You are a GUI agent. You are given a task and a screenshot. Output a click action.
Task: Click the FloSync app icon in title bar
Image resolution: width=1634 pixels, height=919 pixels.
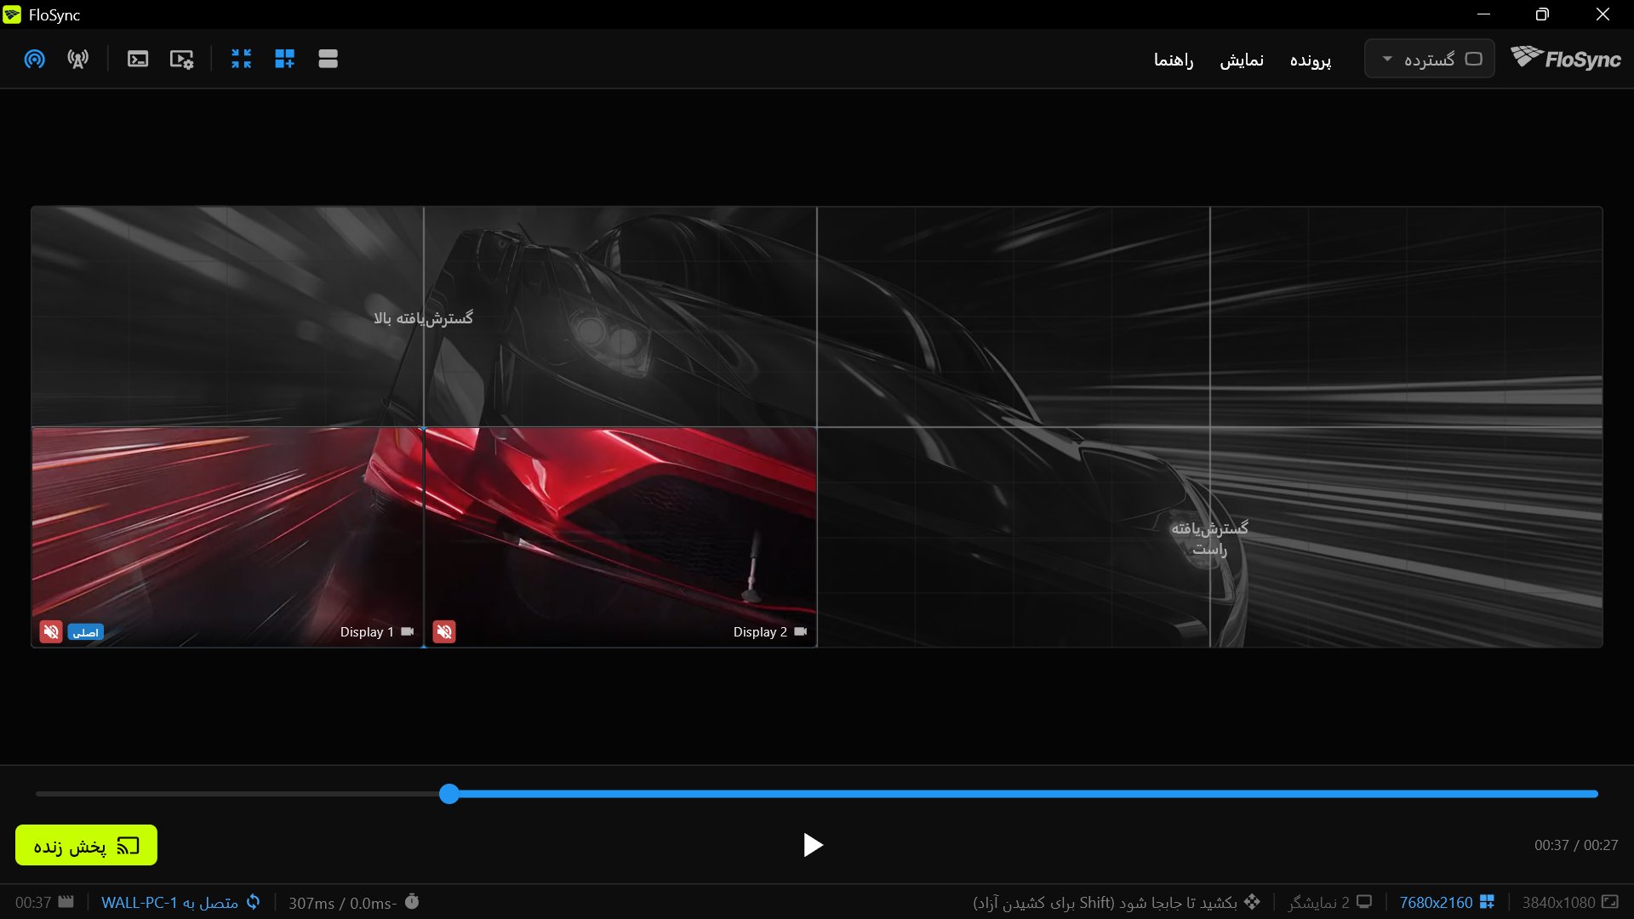click(12, 14)
